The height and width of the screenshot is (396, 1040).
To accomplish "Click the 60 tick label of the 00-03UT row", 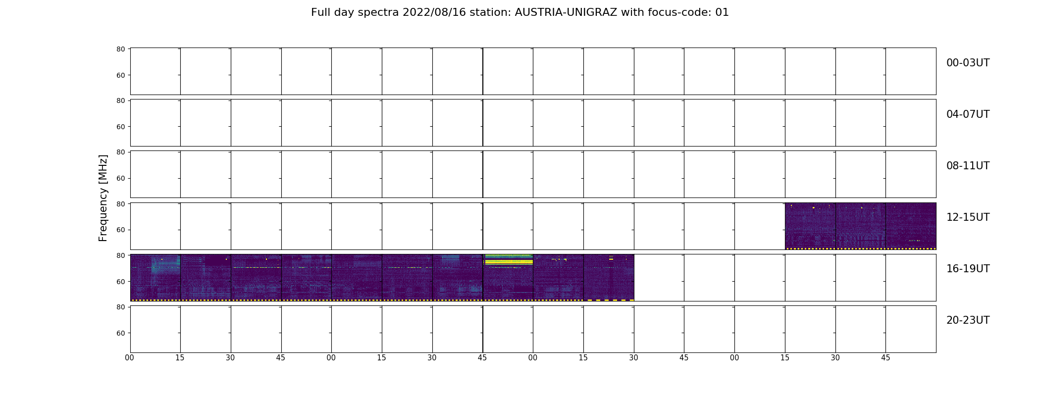I will point(120,75).
